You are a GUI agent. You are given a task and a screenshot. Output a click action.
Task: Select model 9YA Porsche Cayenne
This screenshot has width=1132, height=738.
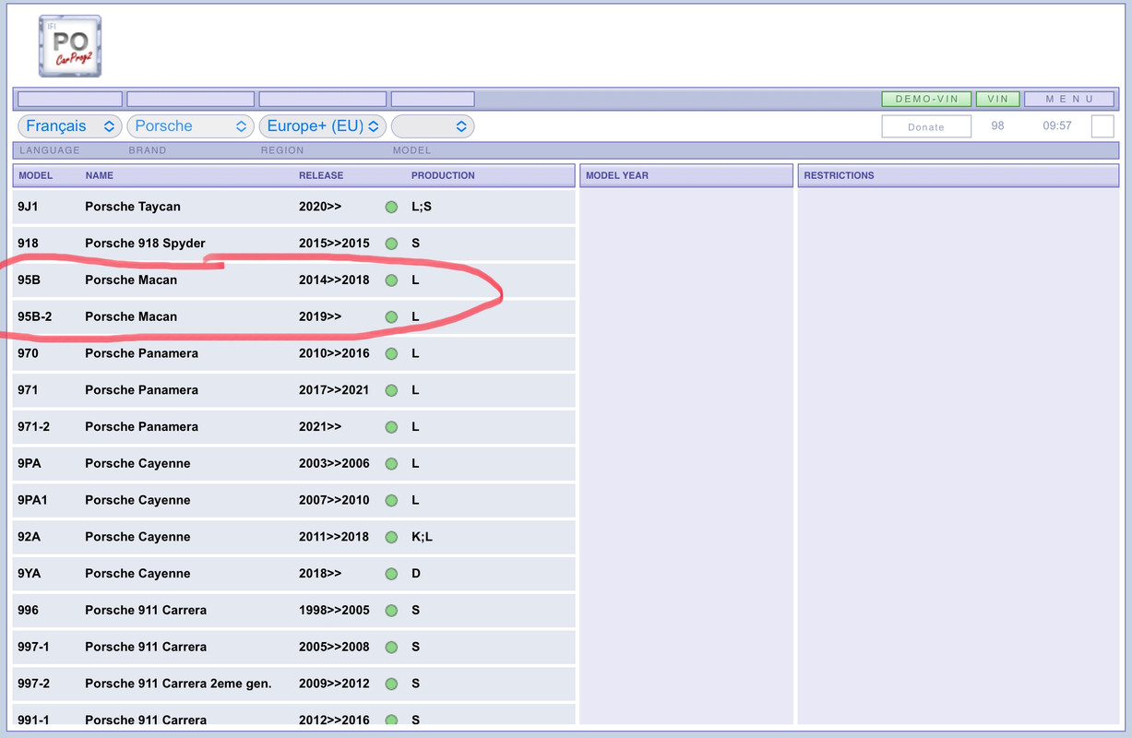294,574
